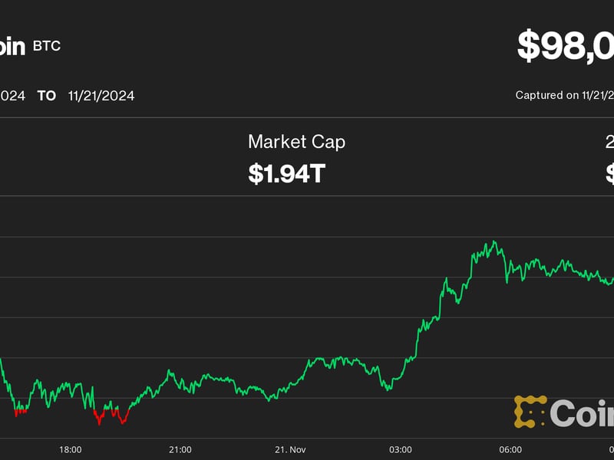Viewport: 614px width, 460px height.
Task: Click the Captured on timestamp text
Action: click(564, 95)
